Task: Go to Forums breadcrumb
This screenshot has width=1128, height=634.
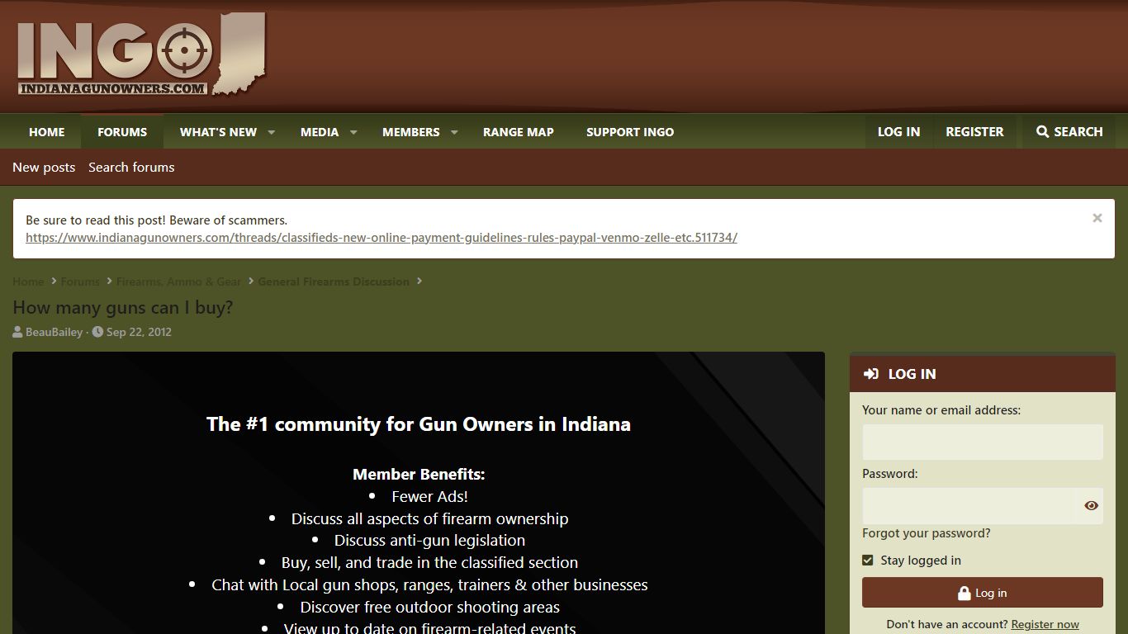Action: click(80, 282)
